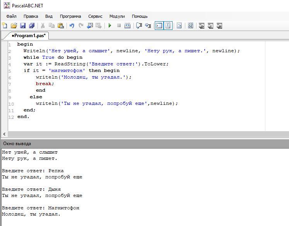The height and width of the screenshot is (226, 289).
Task: Select the Program1.pas tab
Action: point(28,36)
